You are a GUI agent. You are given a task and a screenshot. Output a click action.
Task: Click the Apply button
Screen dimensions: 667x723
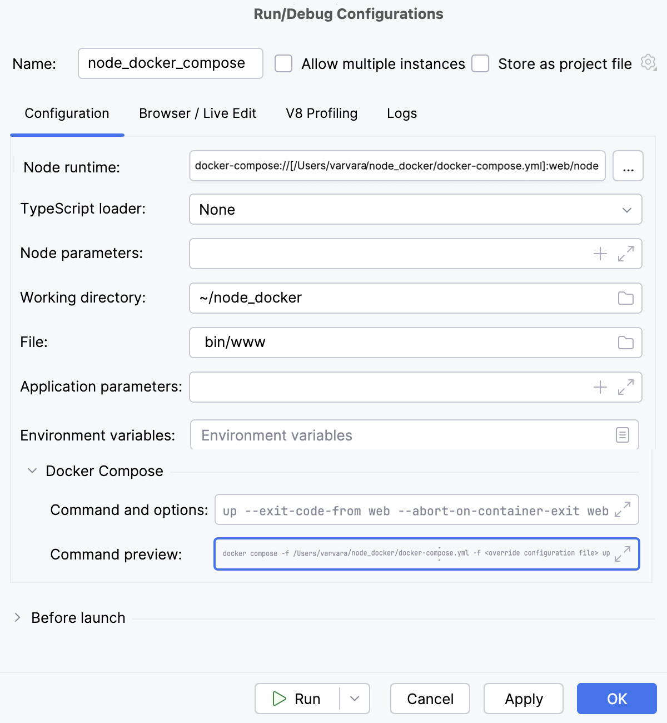point(523,699)
